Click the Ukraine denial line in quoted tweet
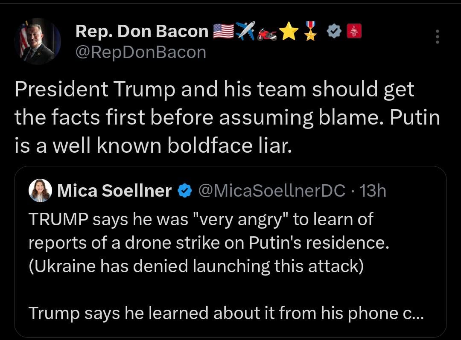This screenshot has height=340, width=461. 196,266
